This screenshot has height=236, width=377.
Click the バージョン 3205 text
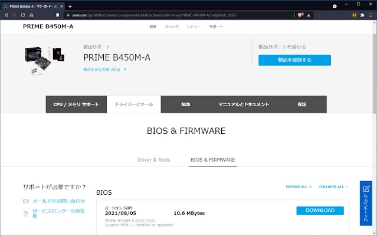point(119,208)
